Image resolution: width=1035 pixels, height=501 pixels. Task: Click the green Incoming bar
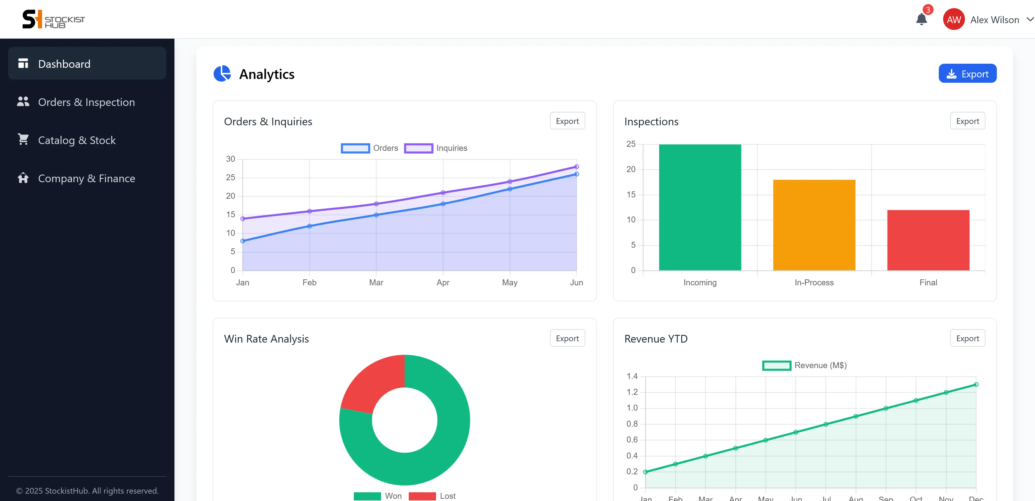pos(700,207)
